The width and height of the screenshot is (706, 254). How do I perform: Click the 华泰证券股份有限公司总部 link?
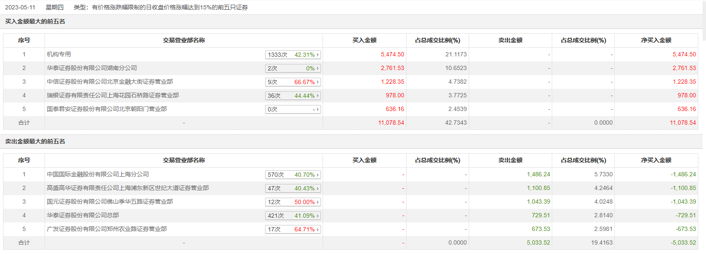83,216
